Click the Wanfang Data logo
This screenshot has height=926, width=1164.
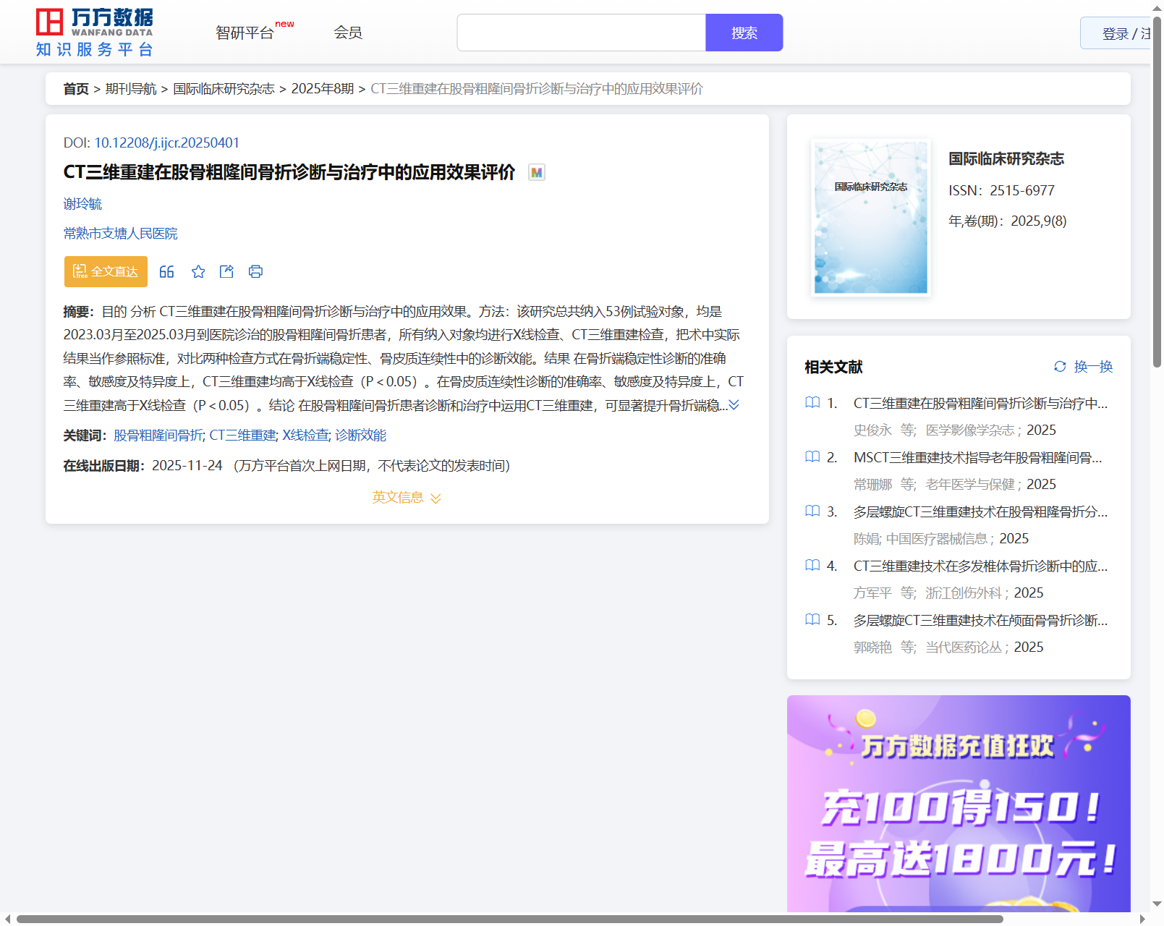click(95, 33)
